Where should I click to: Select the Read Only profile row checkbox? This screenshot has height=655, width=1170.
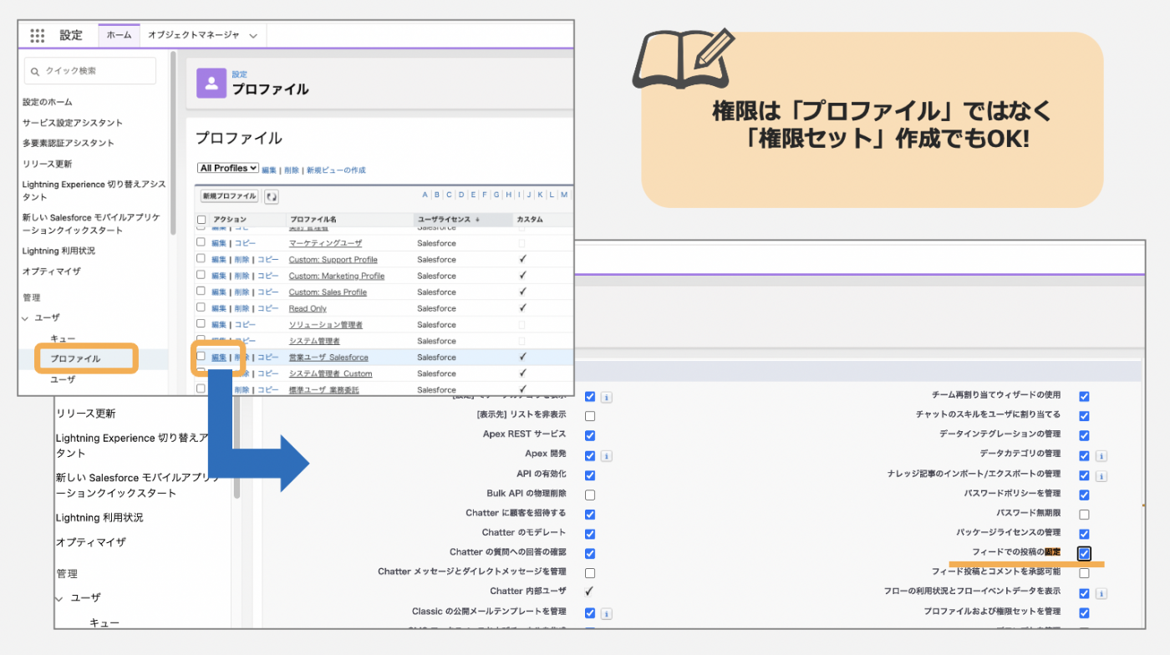click(201, 307)
